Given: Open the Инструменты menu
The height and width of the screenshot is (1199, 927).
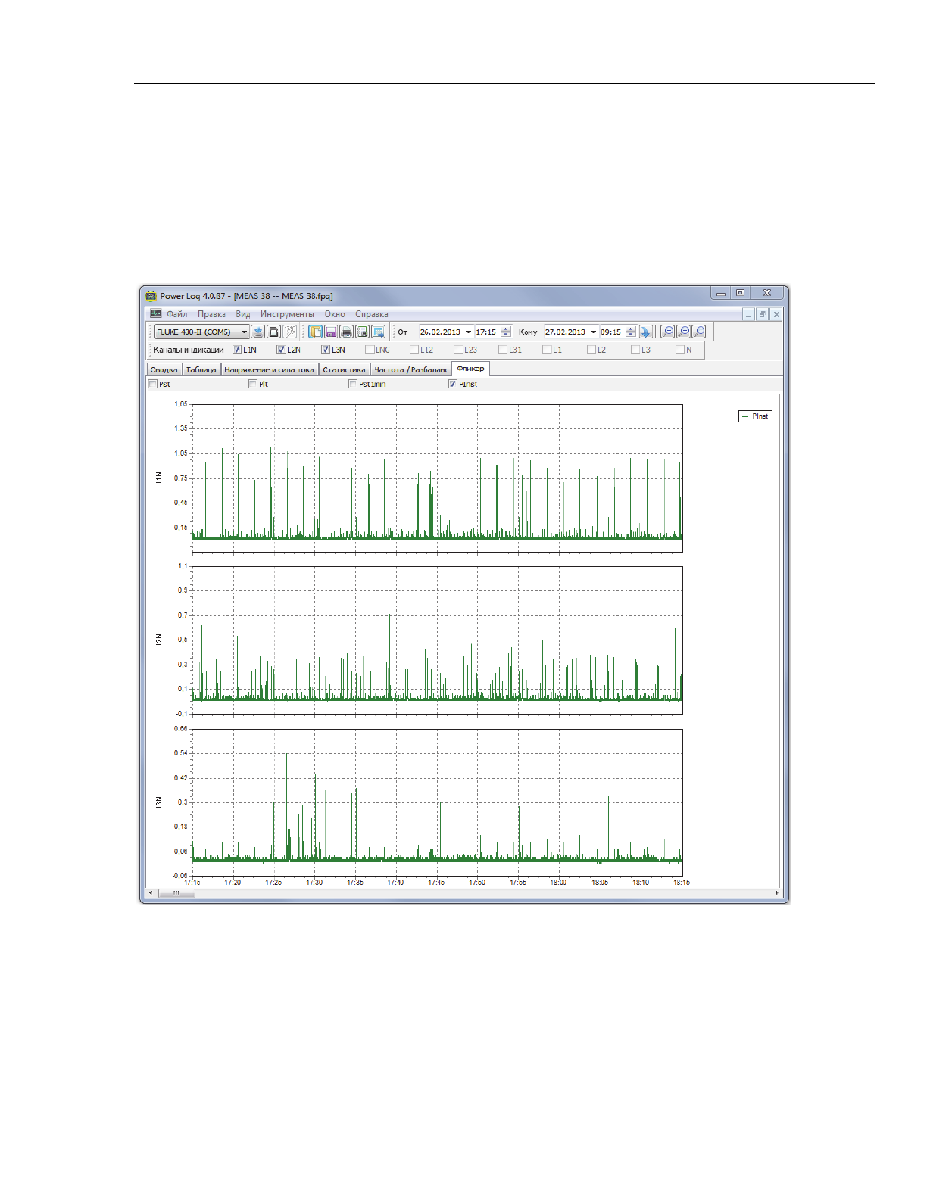Looking at the screenshot, I should (287, 314).
